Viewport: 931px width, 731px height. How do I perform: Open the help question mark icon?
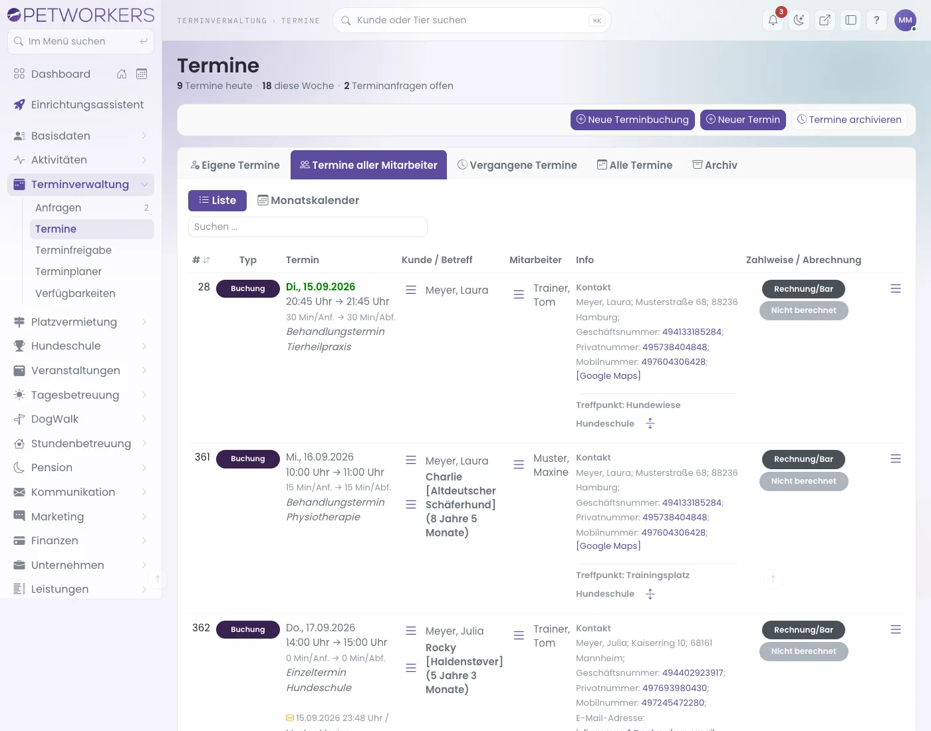click(876, 20)
